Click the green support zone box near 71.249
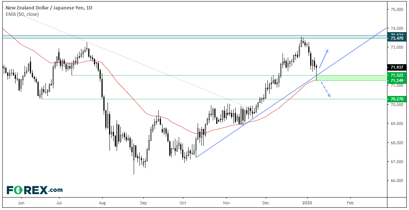The image size is (409, 210). pos(351,78)
